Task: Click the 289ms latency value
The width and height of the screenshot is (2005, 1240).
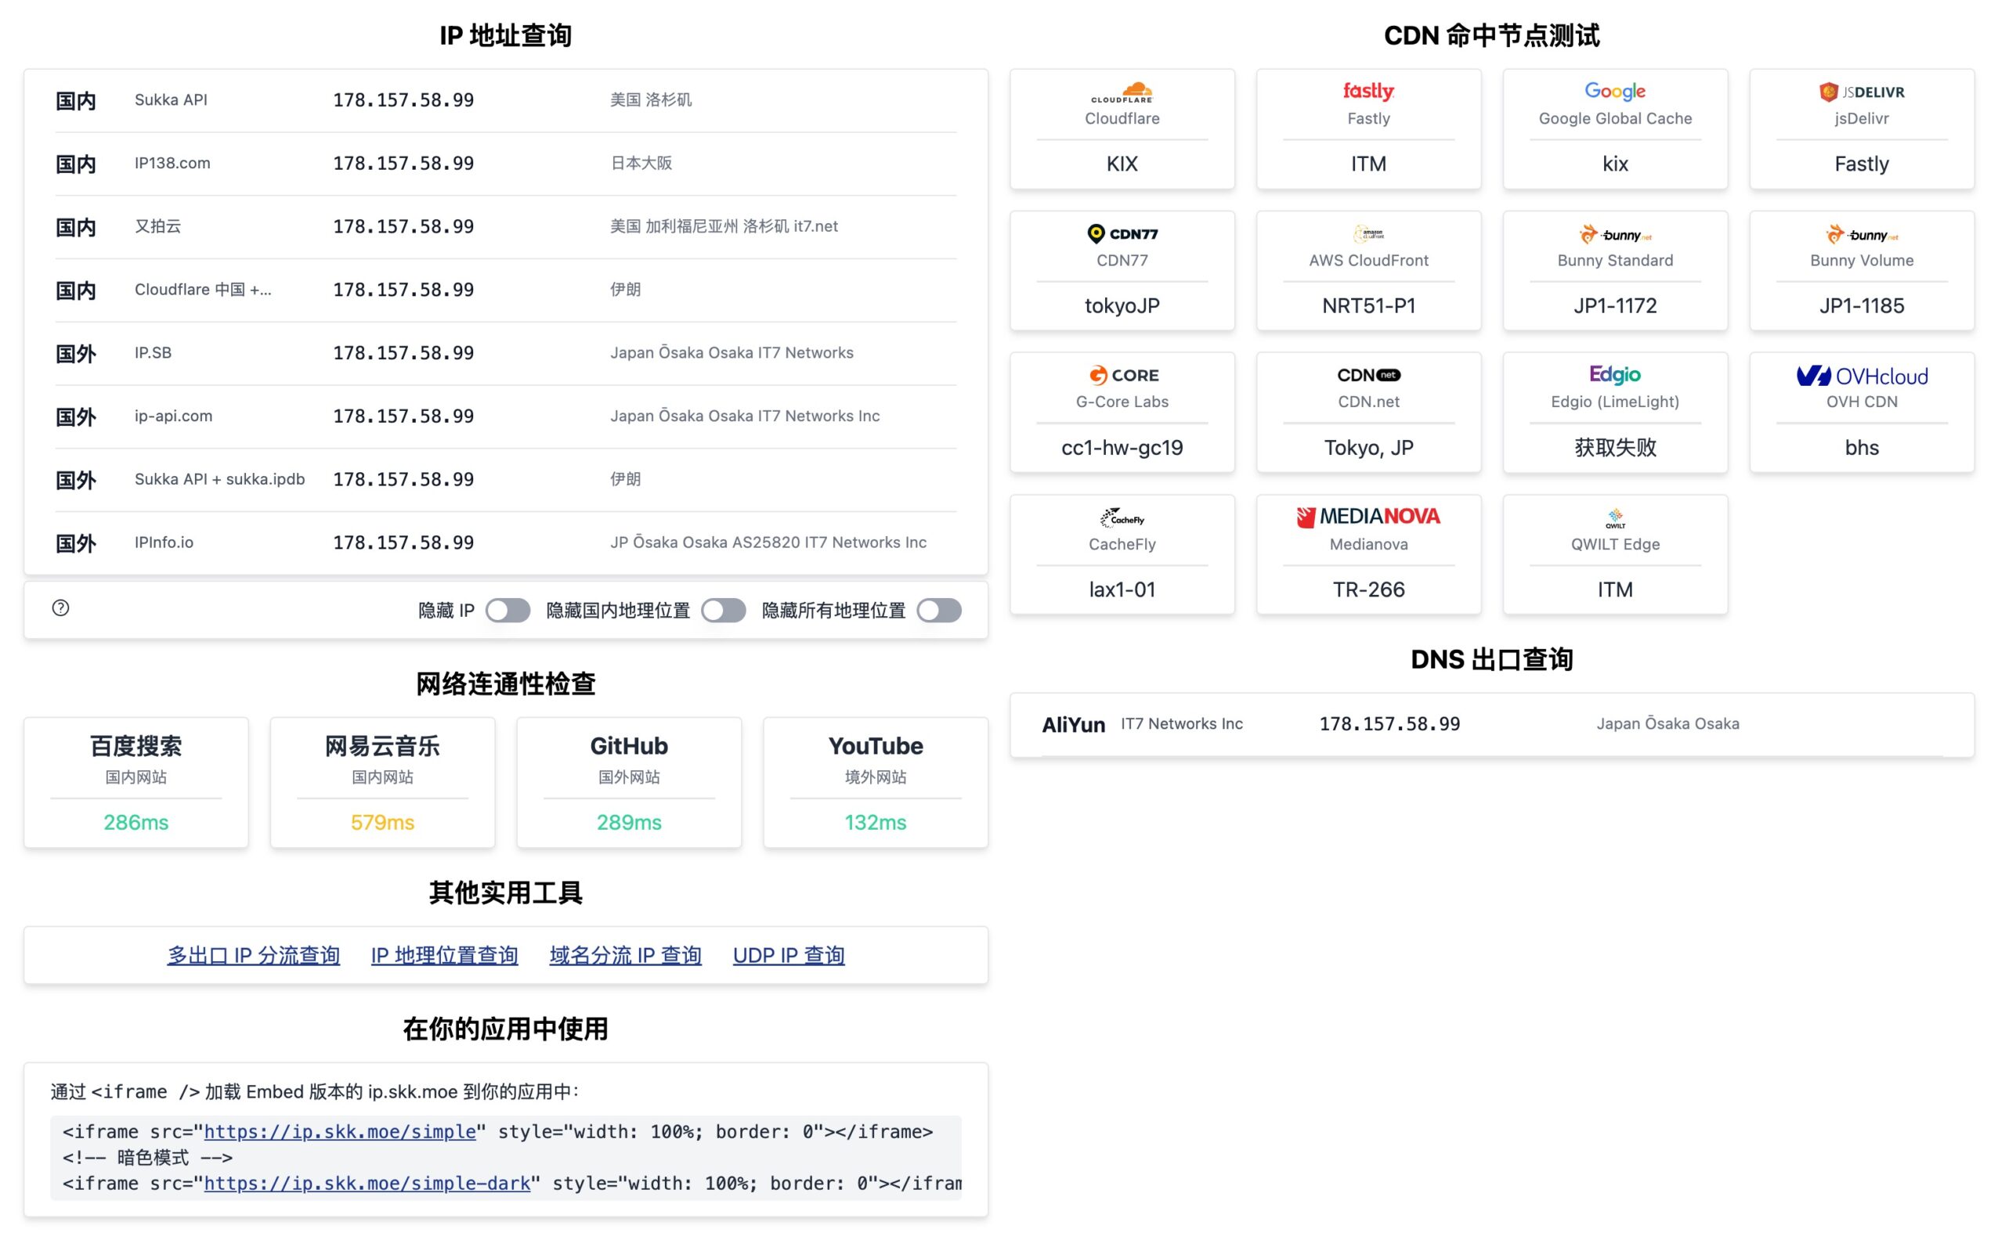Action: point(629,823)
